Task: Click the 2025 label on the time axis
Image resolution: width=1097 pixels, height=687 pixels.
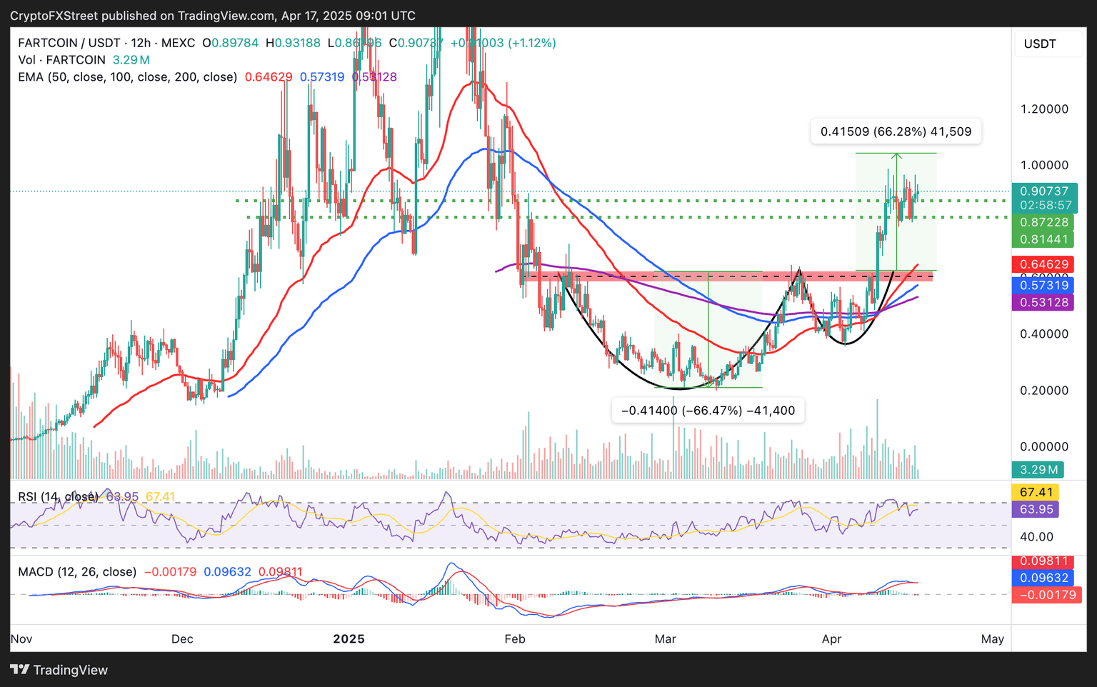Action: pyautogui.click(x=348, y=639)
